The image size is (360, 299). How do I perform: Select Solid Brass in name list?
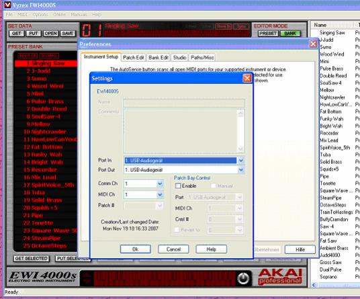click(x=331, y=162)
